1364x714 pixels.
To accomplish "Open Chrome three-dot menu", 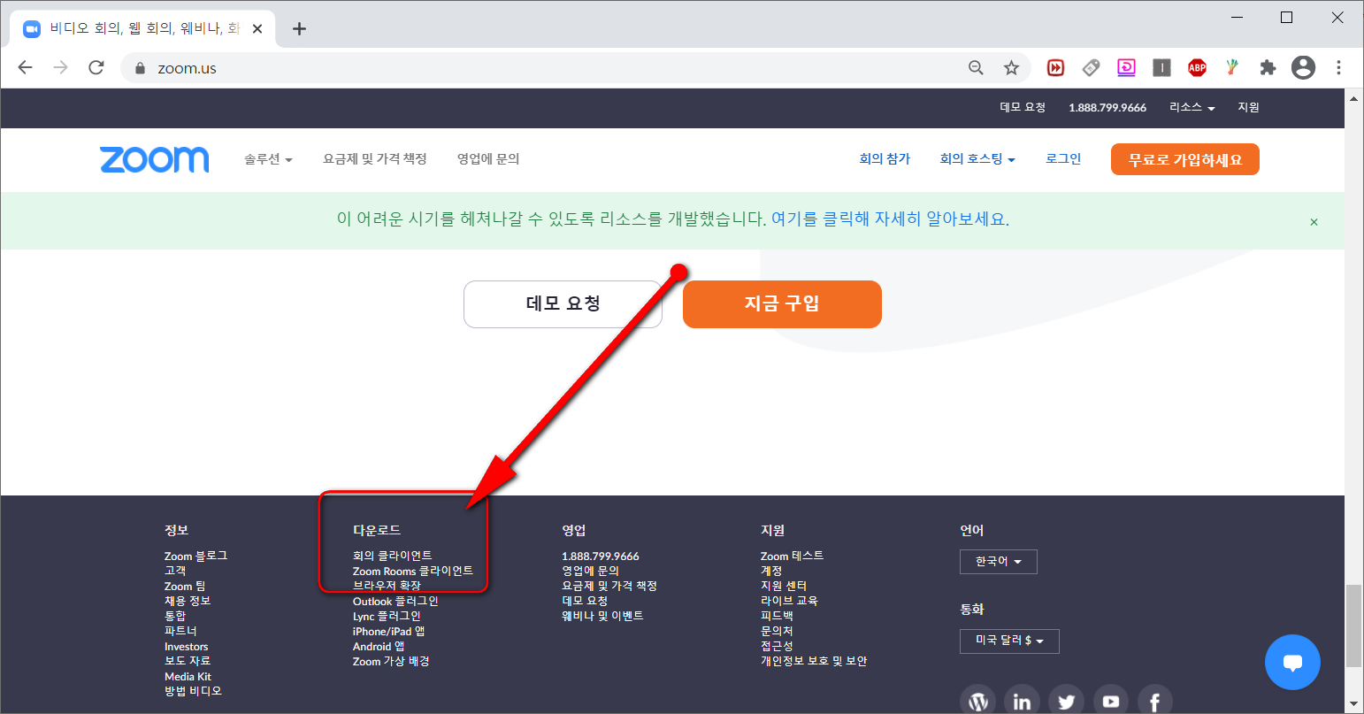I will [1338, 67].
